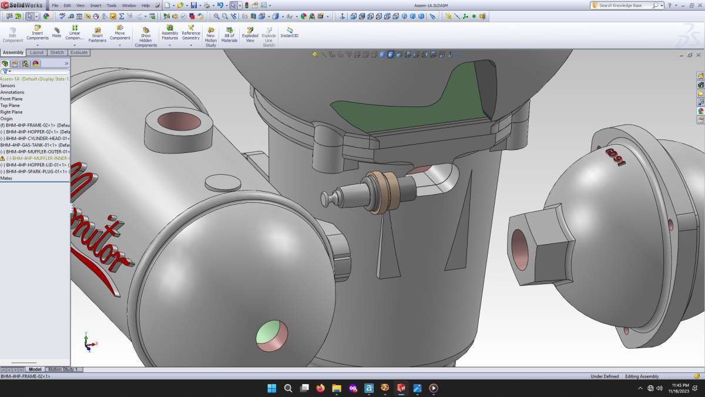Expand the Linear Component Pattern dropdown arrow
705x397 pixels.
pos(75,45)
